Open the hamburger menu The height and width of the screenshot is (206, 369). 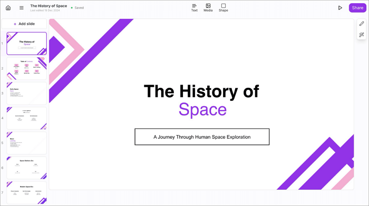click(22, 8)
